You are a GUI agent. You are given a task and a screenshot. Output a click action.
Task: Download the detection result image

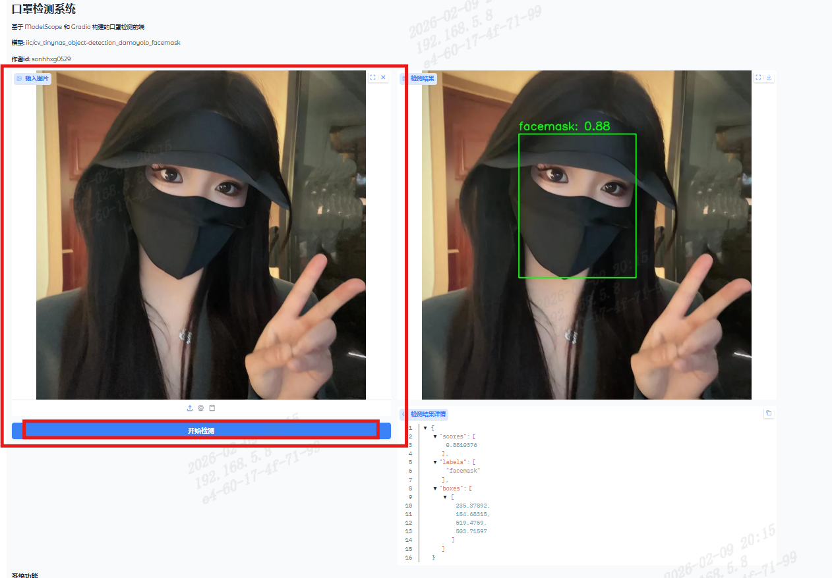pyautogui.click(x=769, y=78)
